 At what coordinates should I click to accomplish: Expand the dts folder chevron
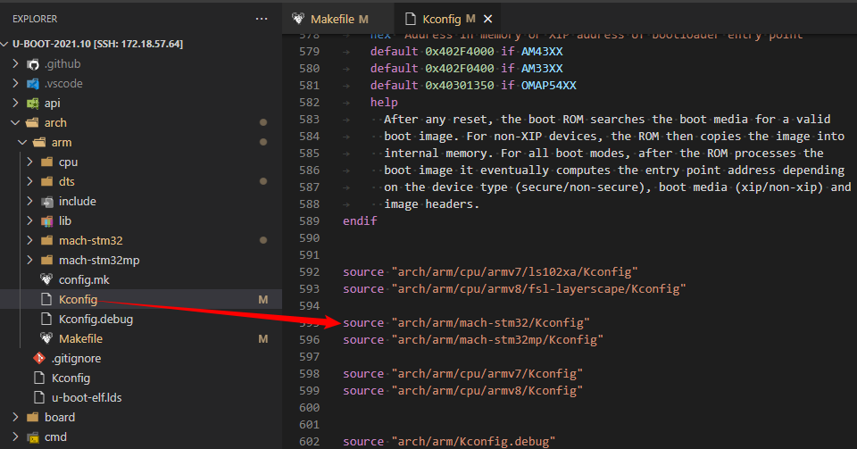point(30,182)
